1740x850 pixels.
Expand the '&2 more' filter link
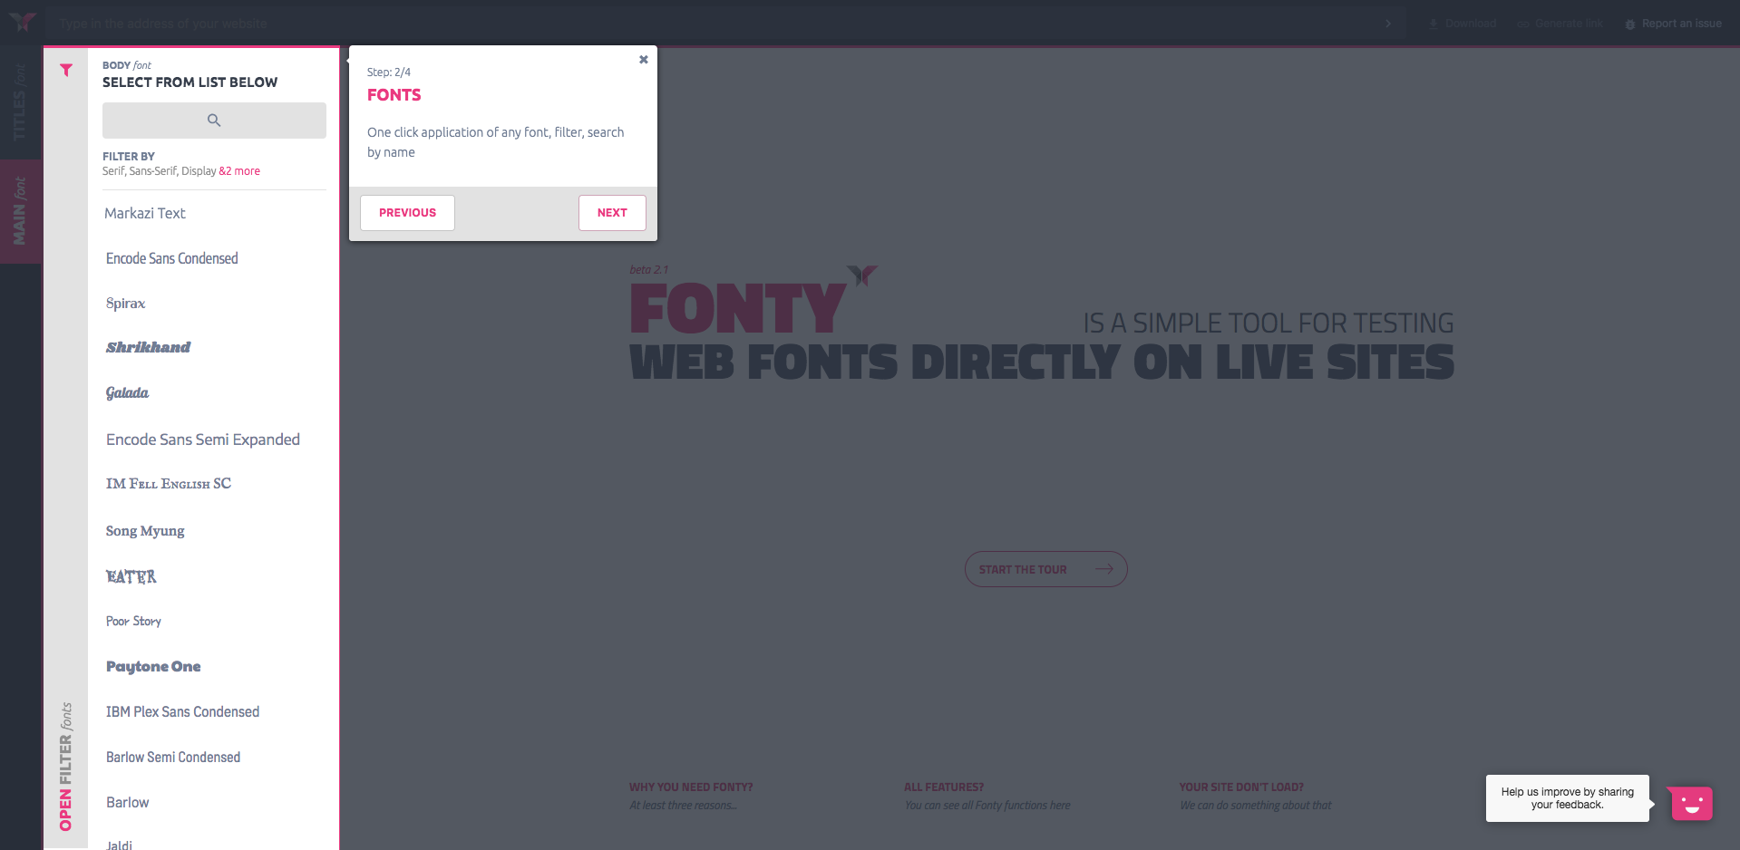tap(239, 171)
